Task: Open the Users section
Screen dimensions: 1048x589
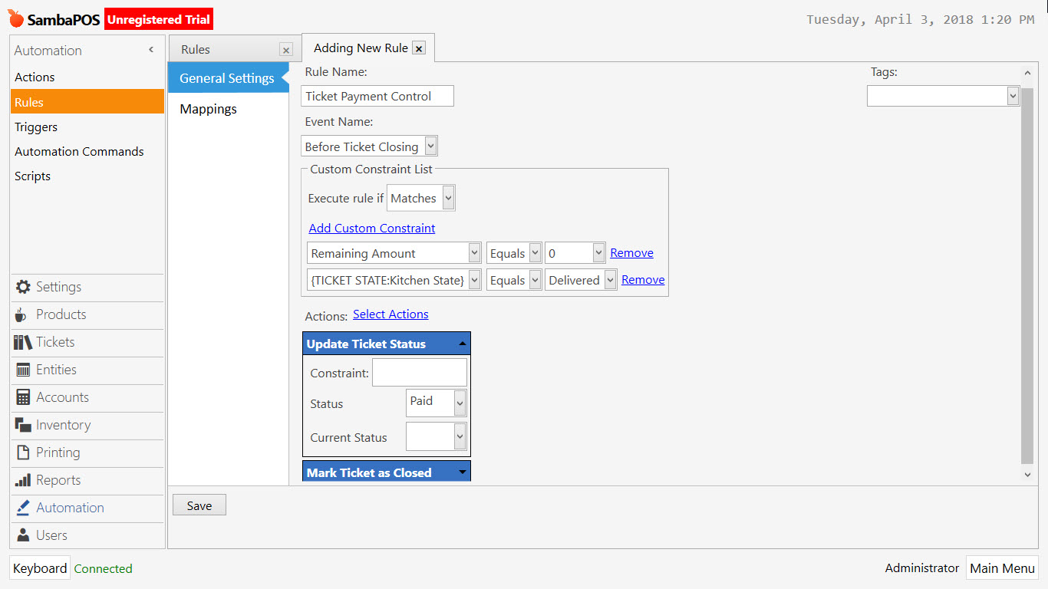Action: click(x=51, y=535)
